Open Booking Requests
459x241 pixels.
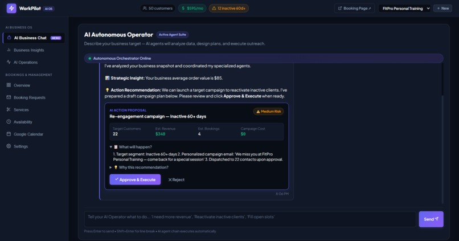34,97
